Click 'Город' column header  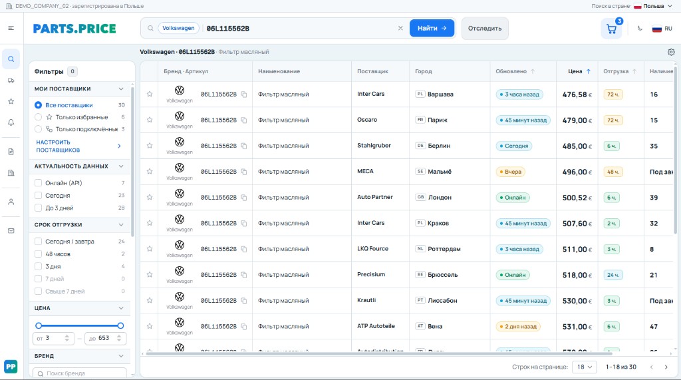tap(424, 71)
